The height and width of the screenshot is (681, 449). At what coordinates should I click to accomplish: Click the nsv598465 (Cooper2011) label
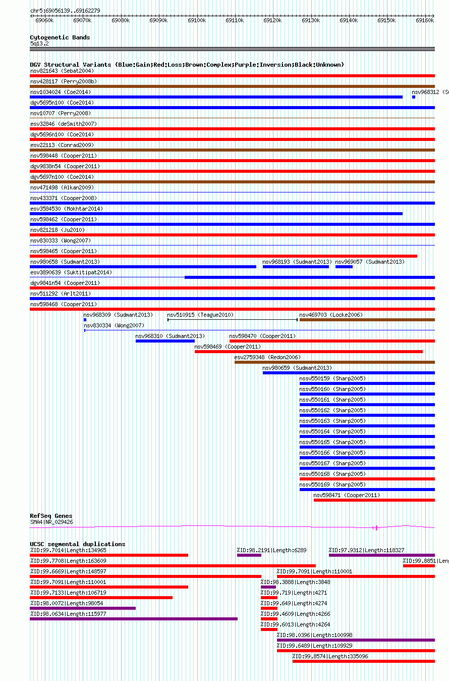pos(64,251)
